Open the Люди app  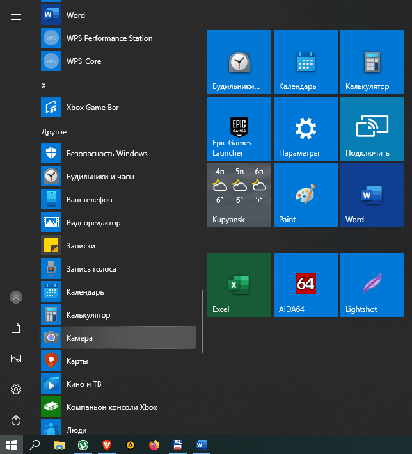(118, 427)
